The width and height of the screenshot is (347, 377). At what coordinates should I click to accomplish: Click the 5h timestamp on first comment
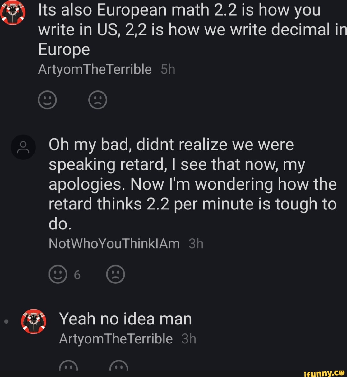click(168, 69)
